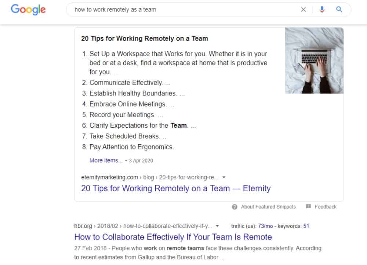Screen dimensions: 367x265
Task: Open 20 Tips for Working Remotely link
Action: click(176, 189)
